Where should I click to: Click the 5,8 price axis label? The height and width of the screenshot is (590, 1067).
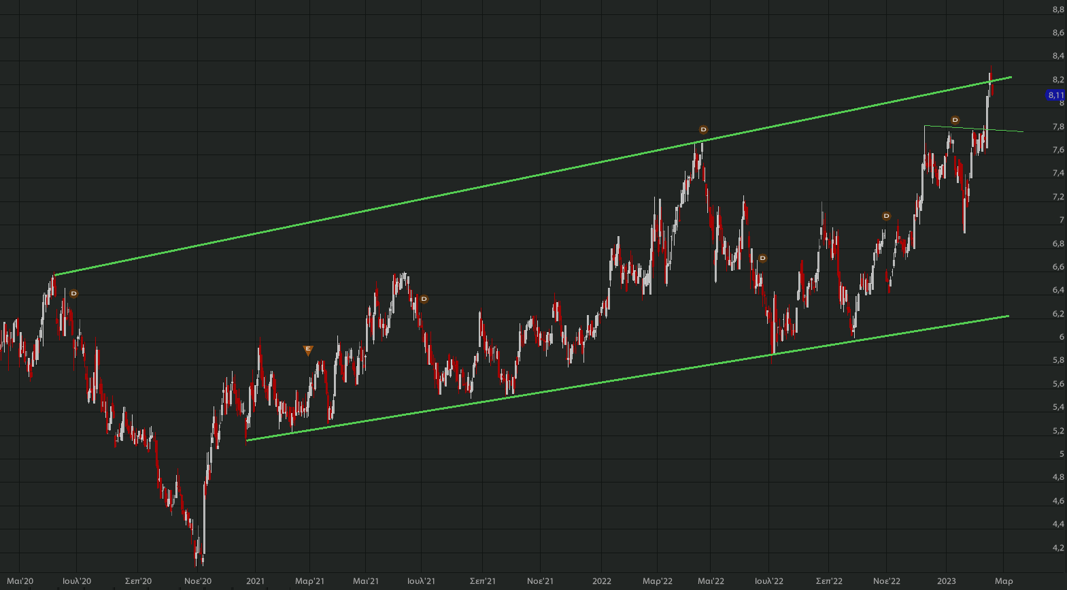coord(1058,360)
